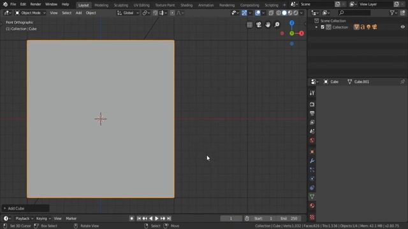
Task: Click the green Y axis gizmo handle
Action: tap(292, 33)
